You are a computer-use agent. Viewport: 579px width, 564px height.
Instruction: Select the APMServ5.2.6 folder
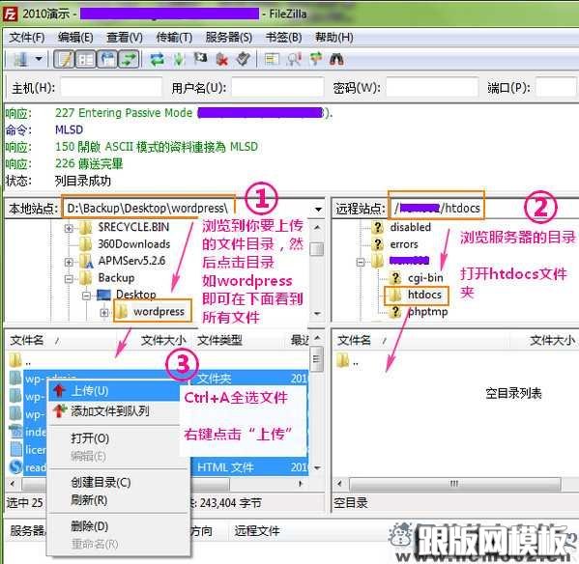click(131, 261)
